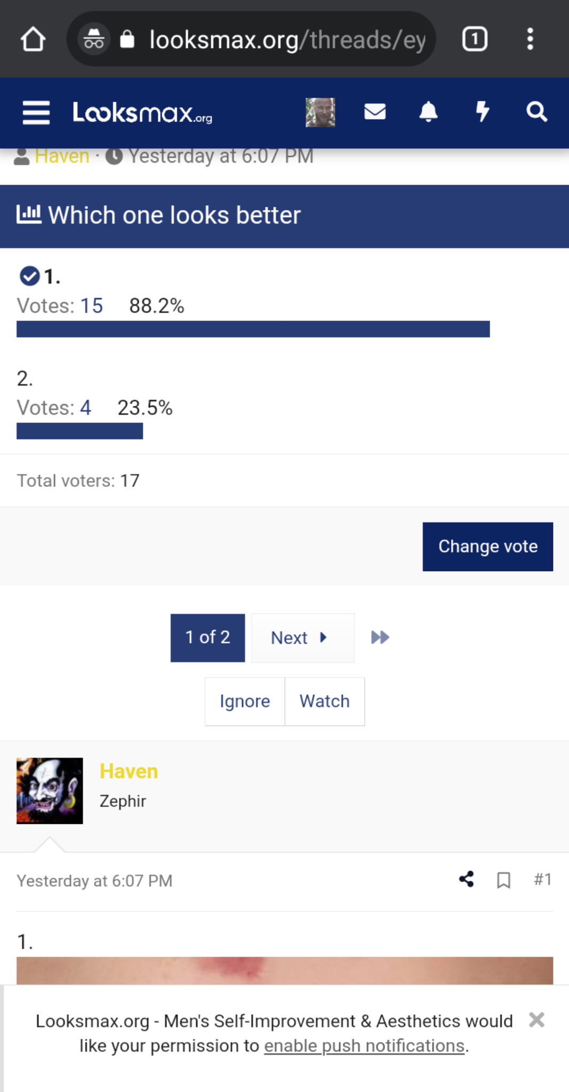The width and height of the screenshot is (569, 1092).
Task: Tap the lightning bolt what's new icon
Action: click(483, 112)
